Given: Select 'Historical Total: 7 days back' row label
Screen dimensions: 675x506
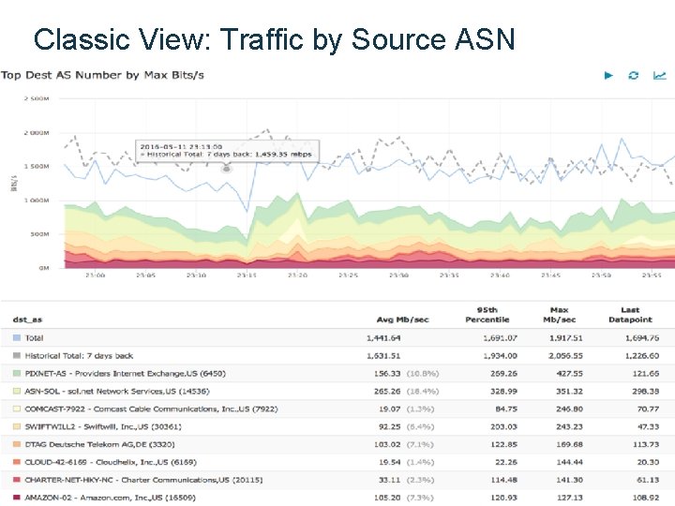Looking at the screenshot, I should (x=79, y=356).
